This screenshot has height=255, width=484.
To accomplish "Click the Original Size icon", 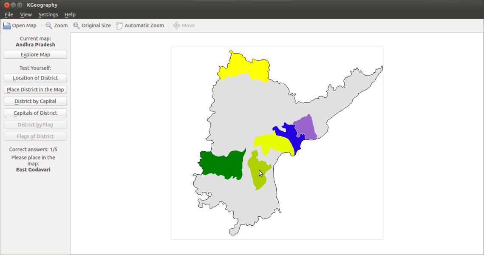I will 76,25.
